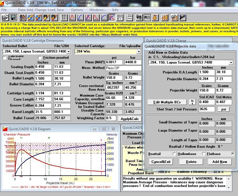Enable the Friction-proofed checkbox
The image size is (238, 196).
(40, 58)
